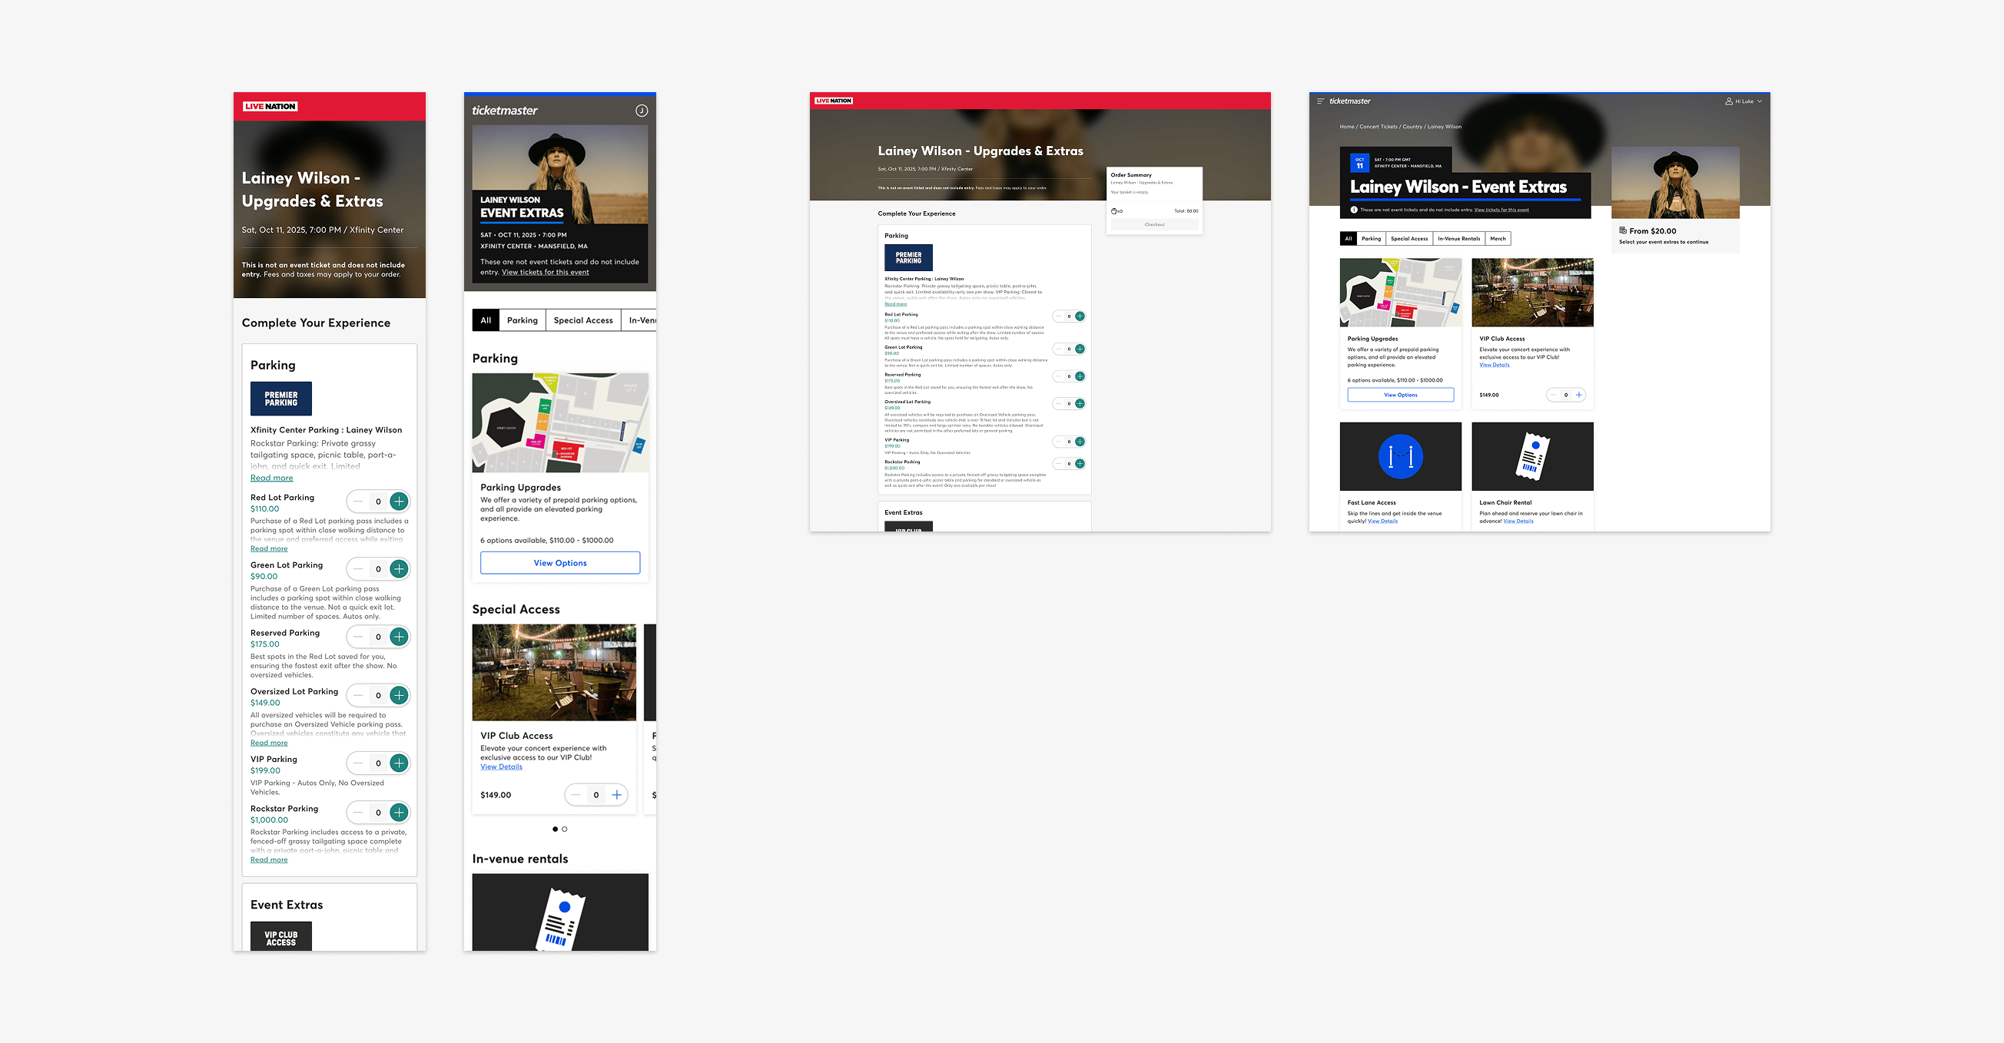Open the parking lot map image in Ticketmaster mobile

tap(560, 422)
